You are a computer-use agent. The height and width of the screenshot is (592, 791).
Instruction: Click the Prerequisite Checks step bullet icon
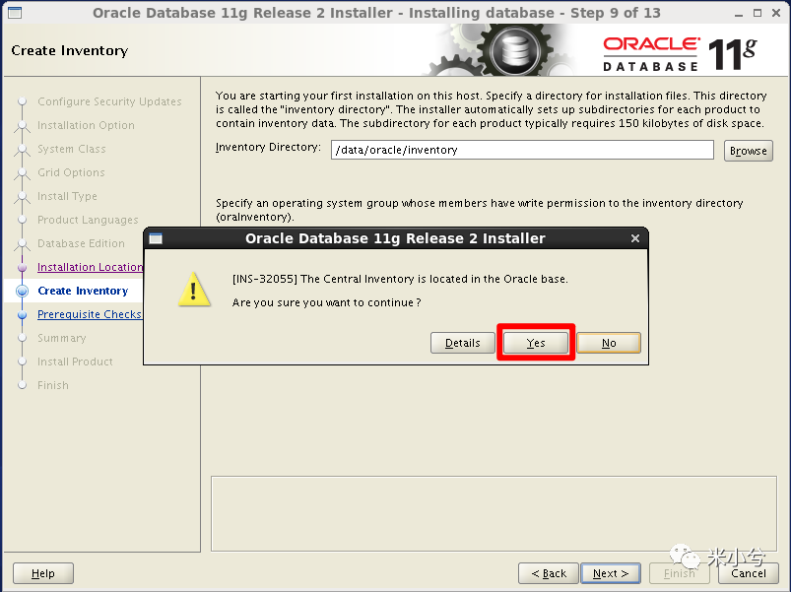coord(23,314)
